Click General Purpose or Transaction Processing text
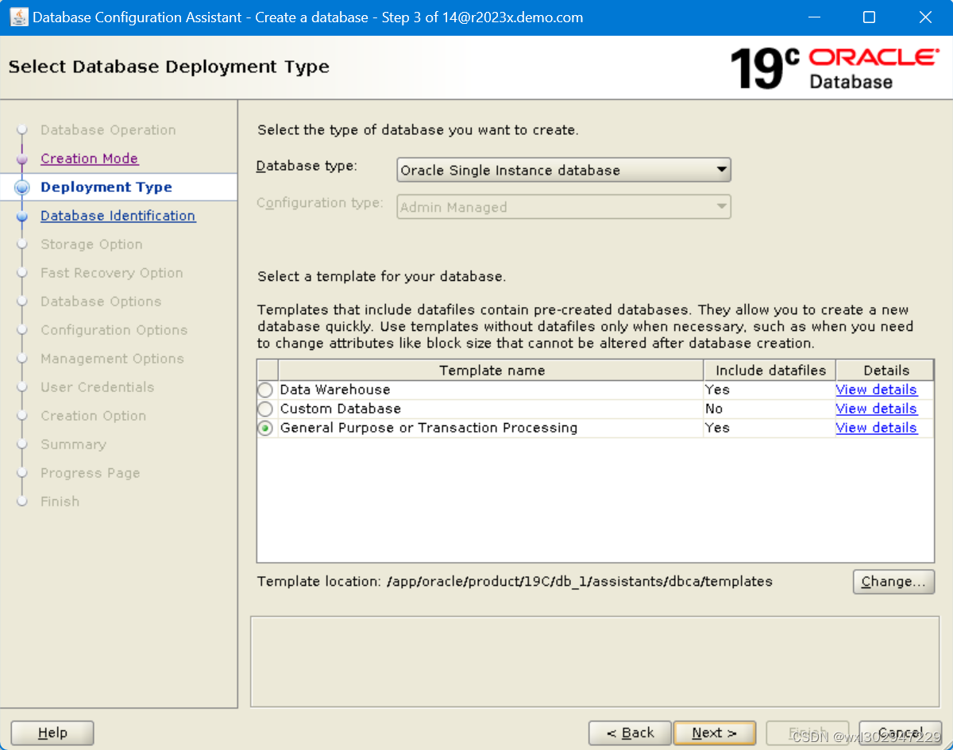The image size is (953, 750). (429, 428)
